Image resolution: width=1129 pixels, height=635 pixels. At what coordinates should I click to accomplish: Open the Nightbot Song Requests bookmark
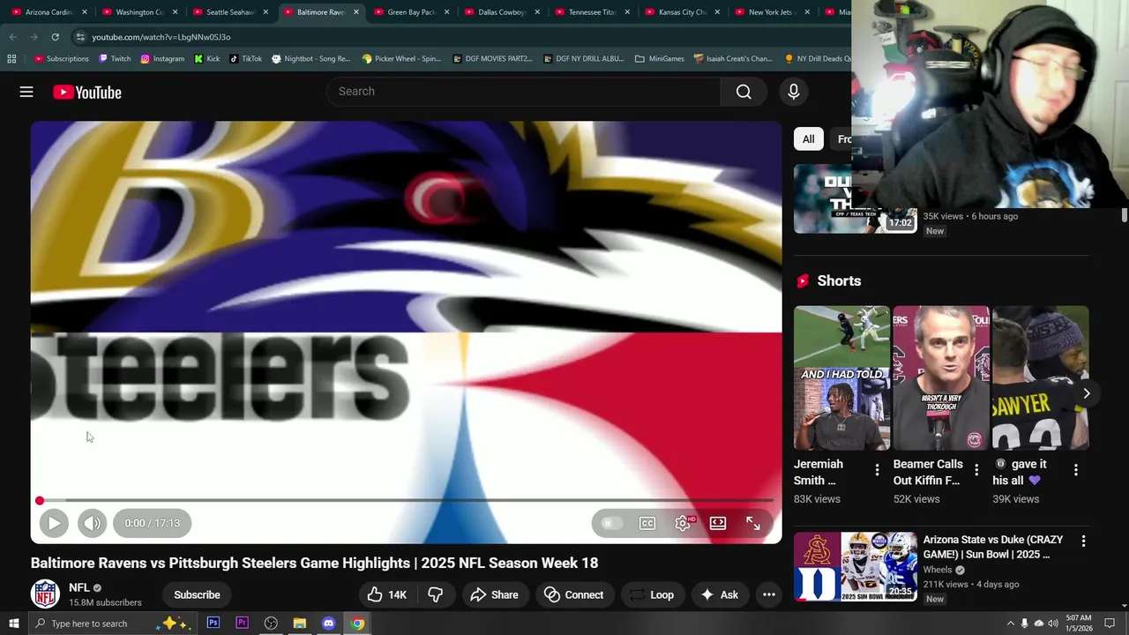click(x=311, y=59)
